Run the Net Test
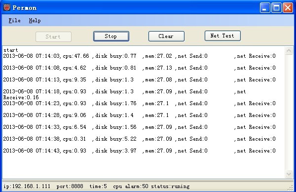296x192 pixels. click(222, 36)
